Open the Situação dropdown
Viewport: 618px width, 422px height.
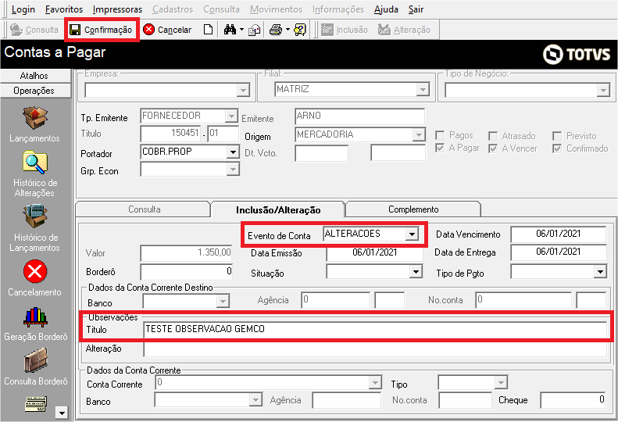[416, 271]
